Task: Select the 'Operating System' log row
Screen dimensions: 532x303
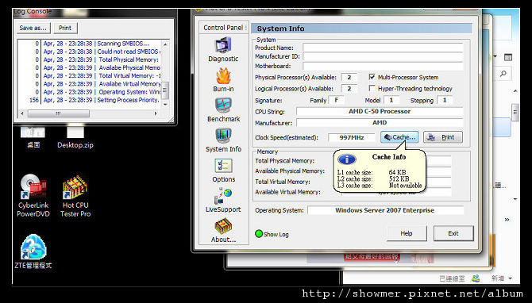Action: tap(90, 92)
